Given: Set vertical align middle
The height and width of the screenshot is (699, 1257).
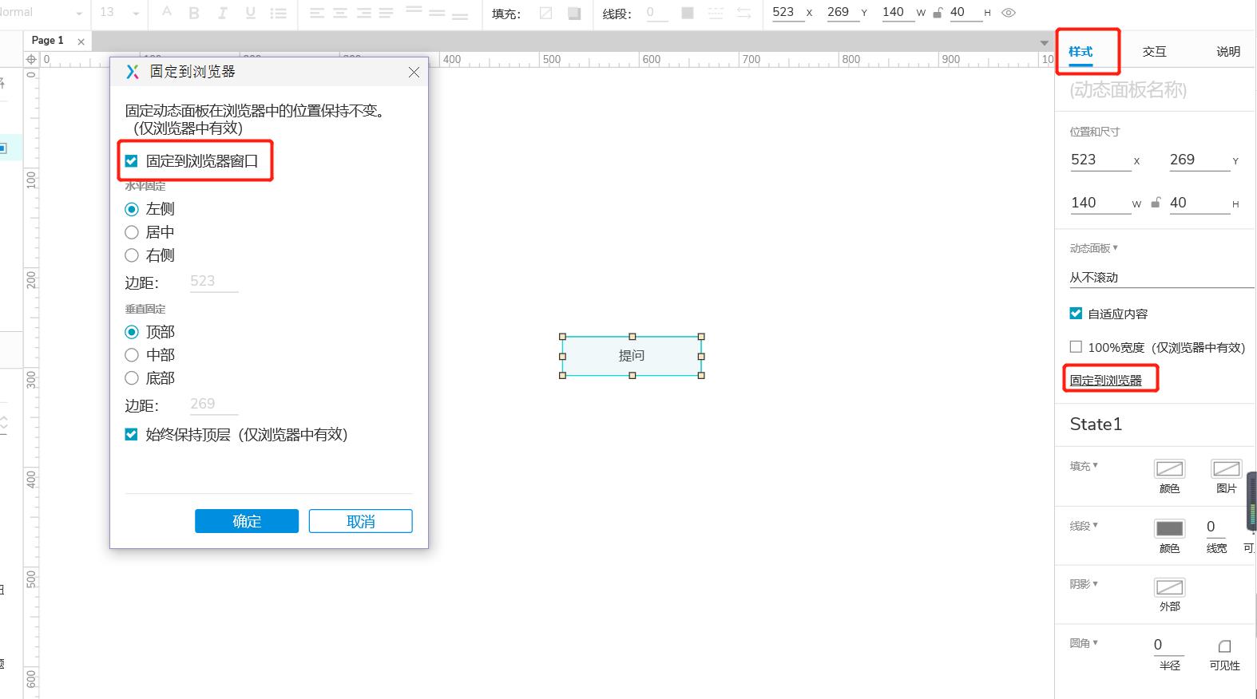Looking at the screenshot, I should [x=437, y=13].
